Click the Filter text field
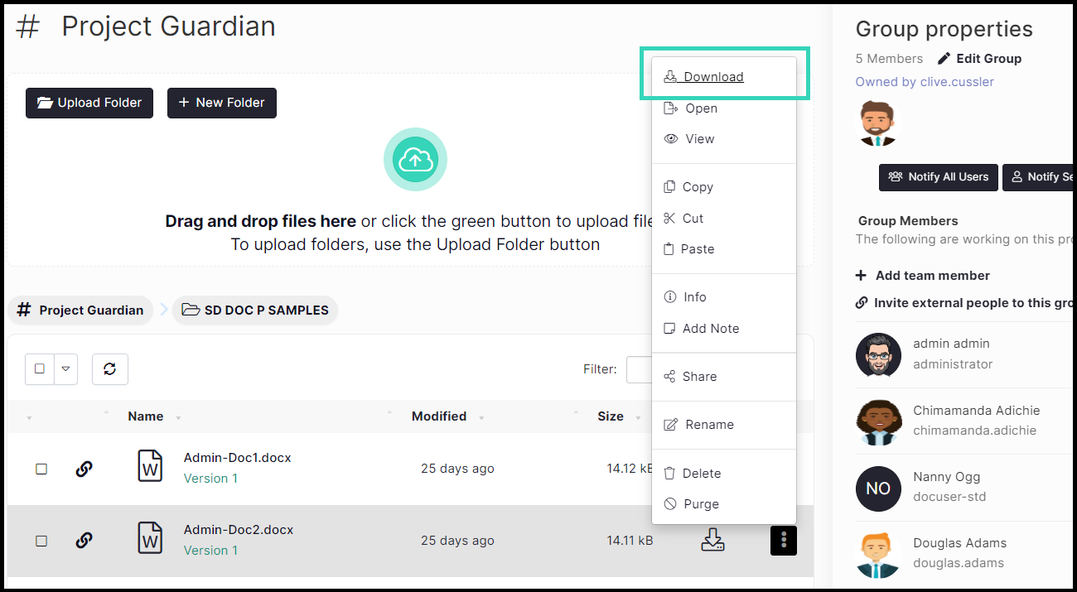The height and width of the screenshot is (592, 1077). coord(639,369)
